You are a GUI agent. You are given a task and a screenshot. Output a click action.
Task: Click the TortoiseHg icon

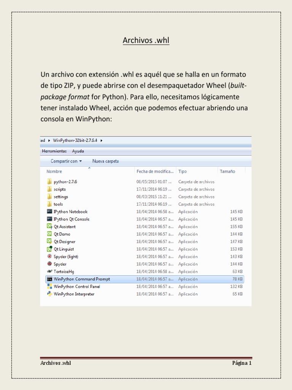49,271
